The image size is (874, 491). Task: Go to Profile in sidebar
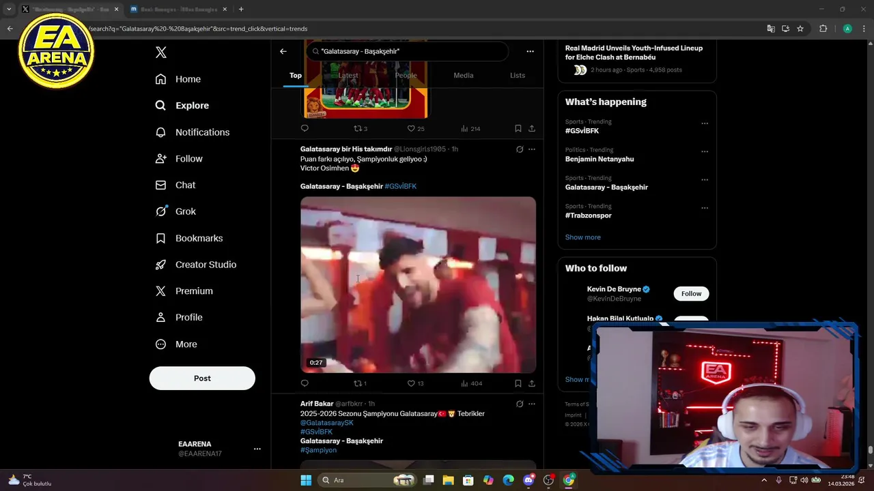(178, 317)
